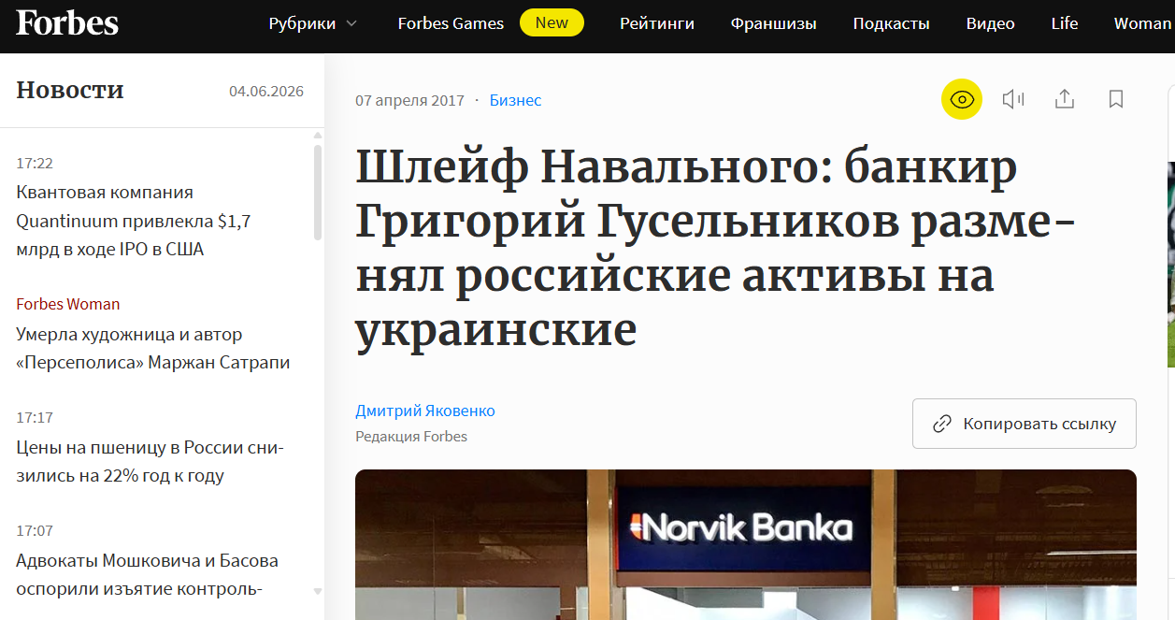Click the article headline Шлейф Навального
The height and width of the screenshot is (620, 1175).
716,250
